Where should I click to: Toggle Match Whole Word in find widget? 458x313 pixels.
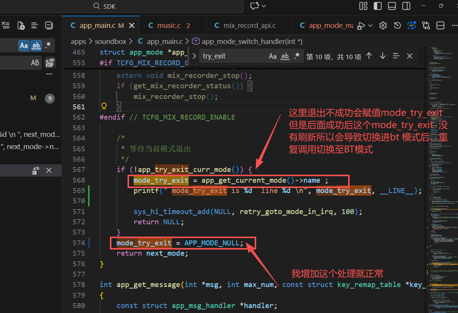tap(285, 56)
